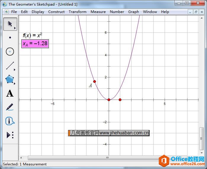The image size is (207, 169).
Task: Open the Edit menu
Action: tap(24, 12)
